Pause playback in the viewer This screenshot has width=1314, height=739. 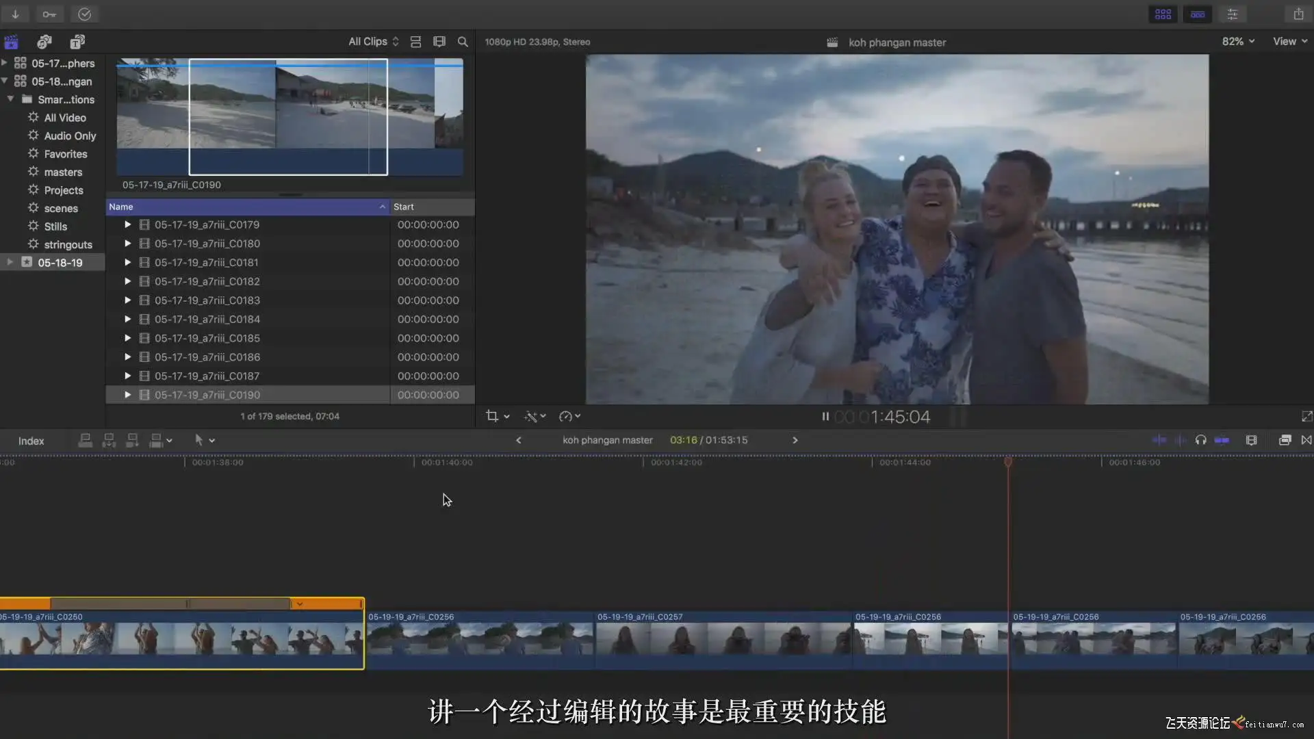(x=825, y=416)
